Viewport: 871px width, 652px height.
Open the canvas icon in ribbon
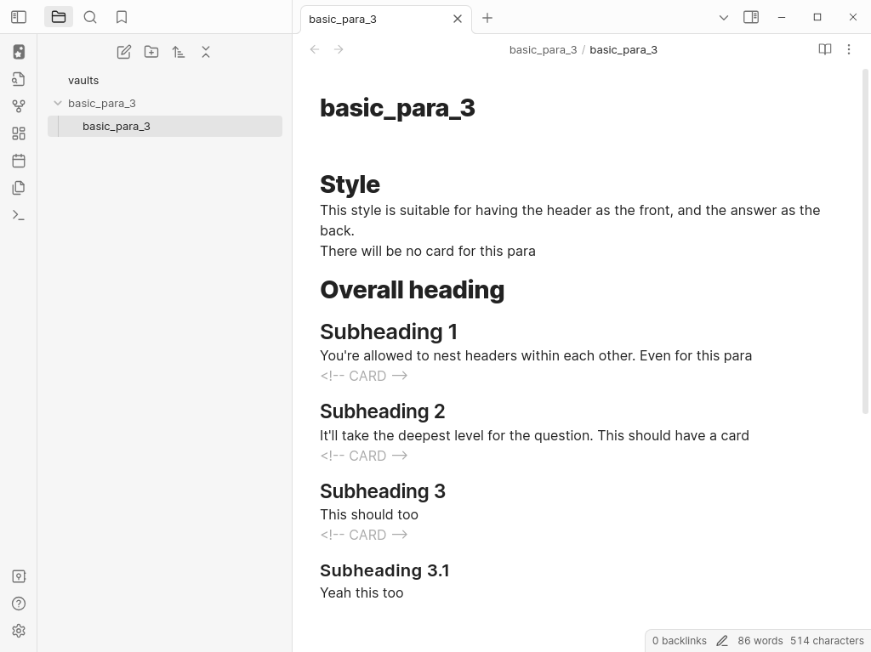click(x=19, y=133)
